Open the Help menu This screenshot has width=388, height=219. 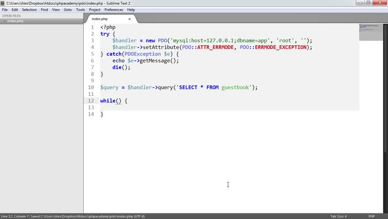click(x=131, y=10)
